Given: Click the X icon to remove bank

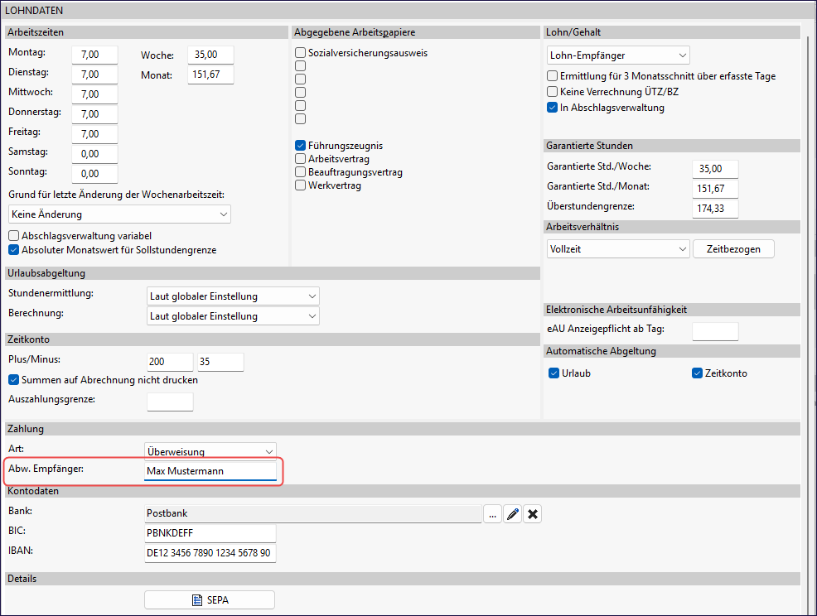Looking at the screenshot, I should click(534, 515).
